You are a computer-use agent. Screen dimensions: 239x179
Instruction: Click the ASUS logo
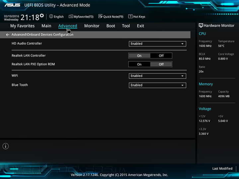[x=12, y=5]
